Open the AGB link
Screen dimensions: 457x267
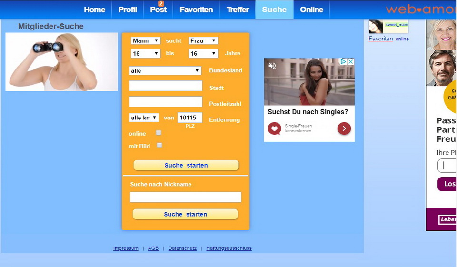pyautogui.click(x=153, y=248)
